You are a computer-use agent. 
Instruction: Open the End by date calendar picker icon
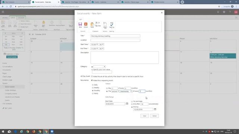[155, 109]
